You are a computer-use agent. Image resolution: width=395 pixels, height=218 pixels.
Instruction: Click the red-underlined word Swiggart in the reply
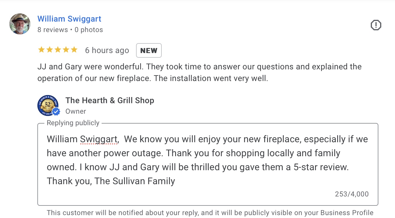99,139
